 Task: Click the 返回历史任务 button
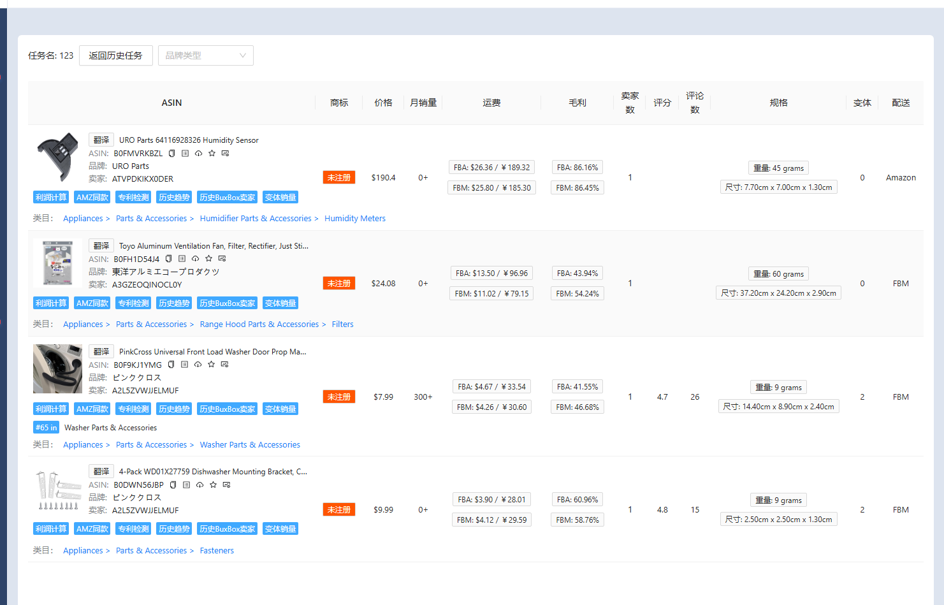(115, 55)
